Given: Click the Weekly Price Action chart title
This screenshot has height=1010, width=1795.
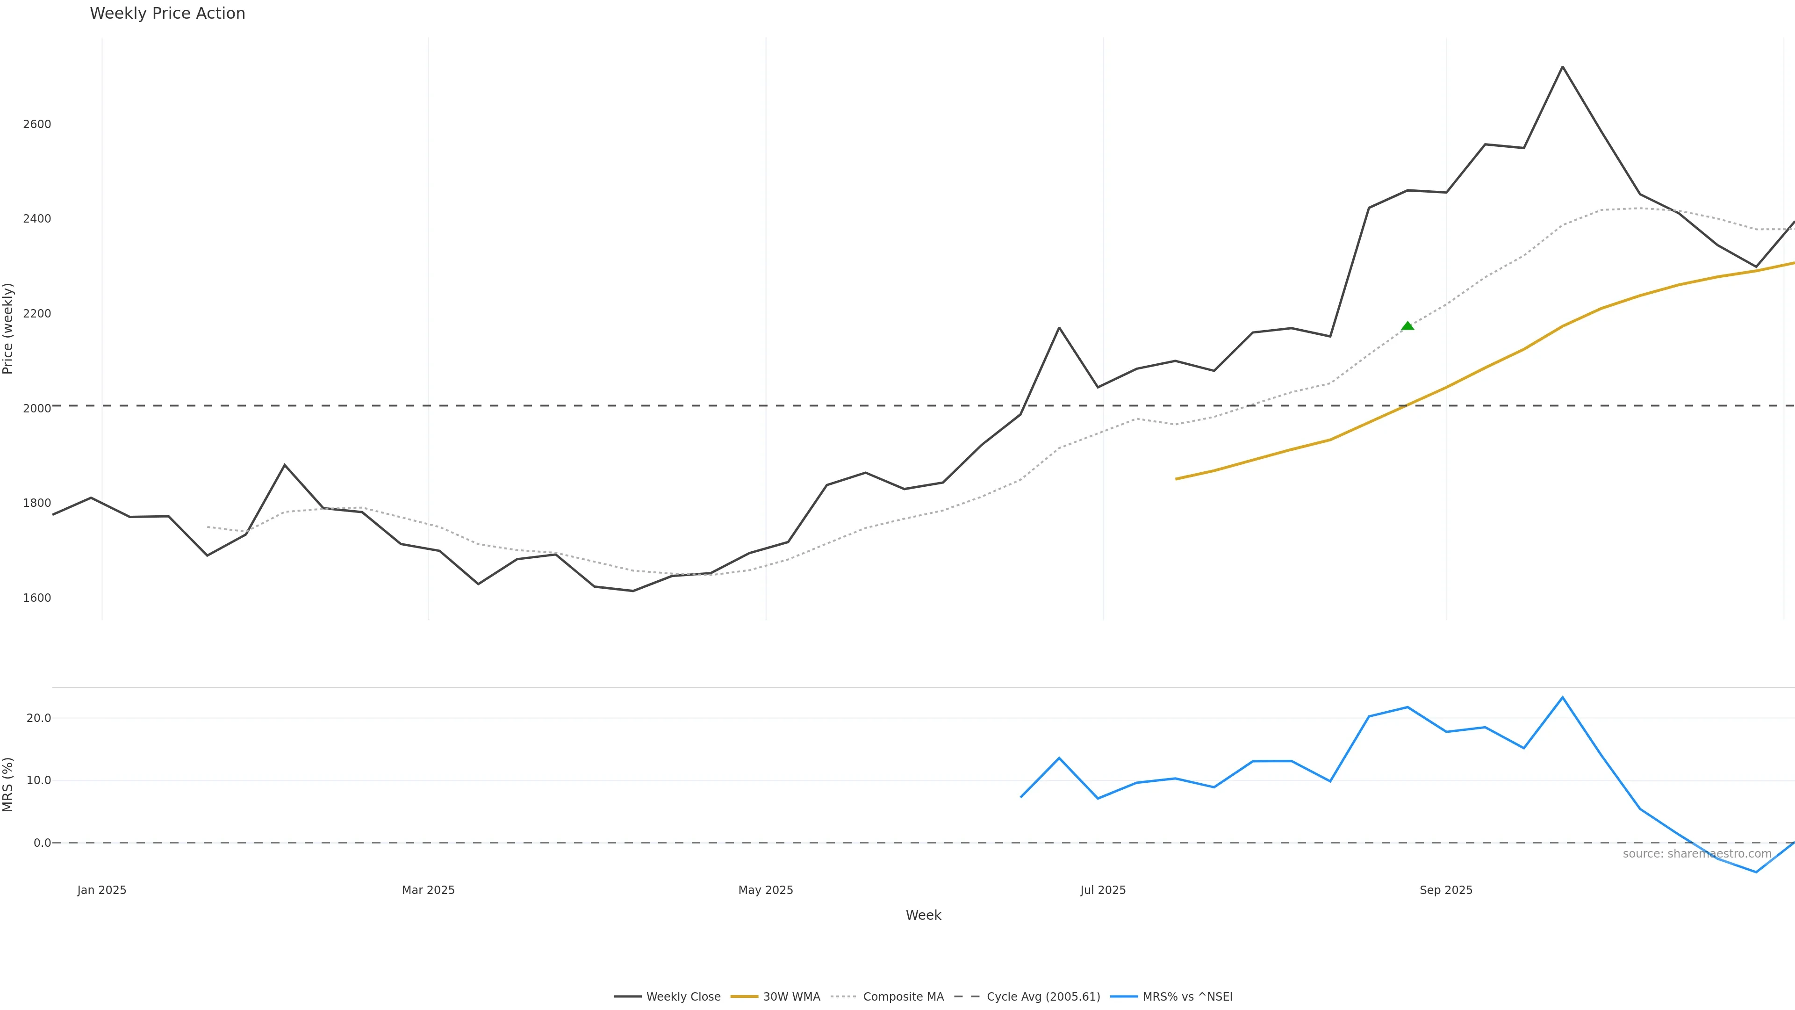Looking at the screenshot, I should (167, 13).
